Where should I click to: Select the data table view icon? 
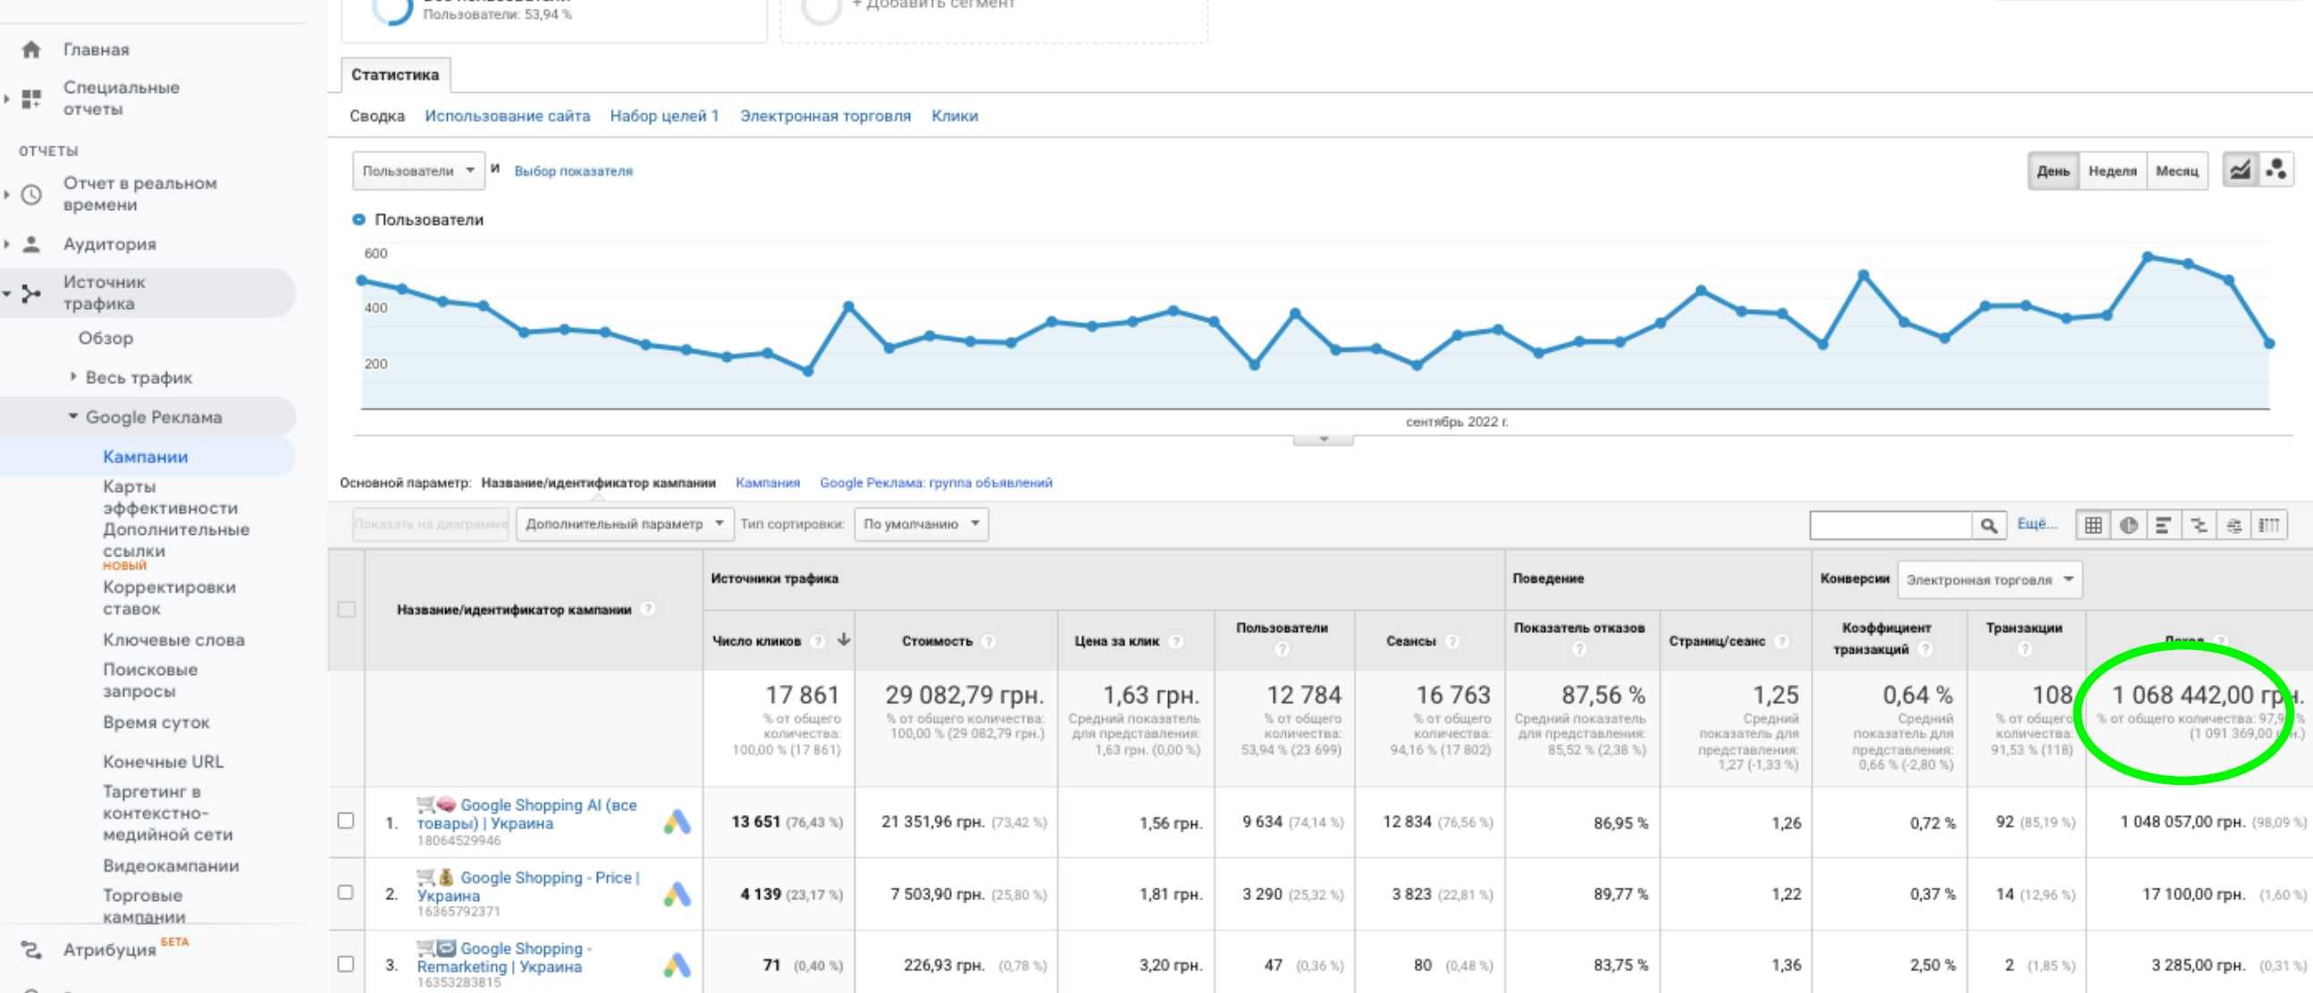[2093, 526]
